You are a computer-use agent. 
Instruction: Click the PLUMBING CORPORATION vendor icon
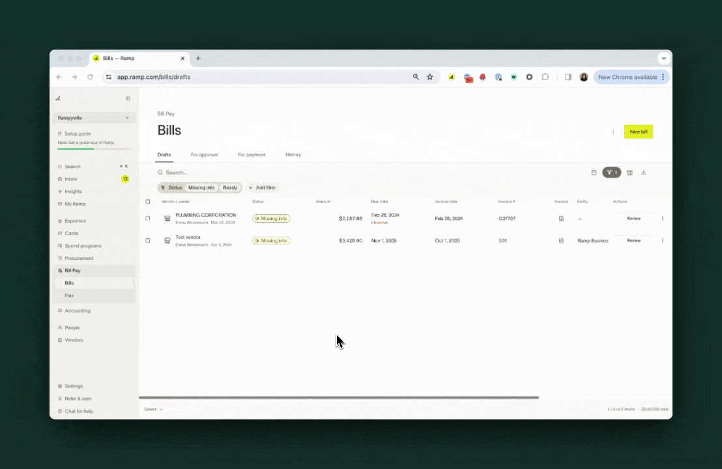click(x=167, y=219)
